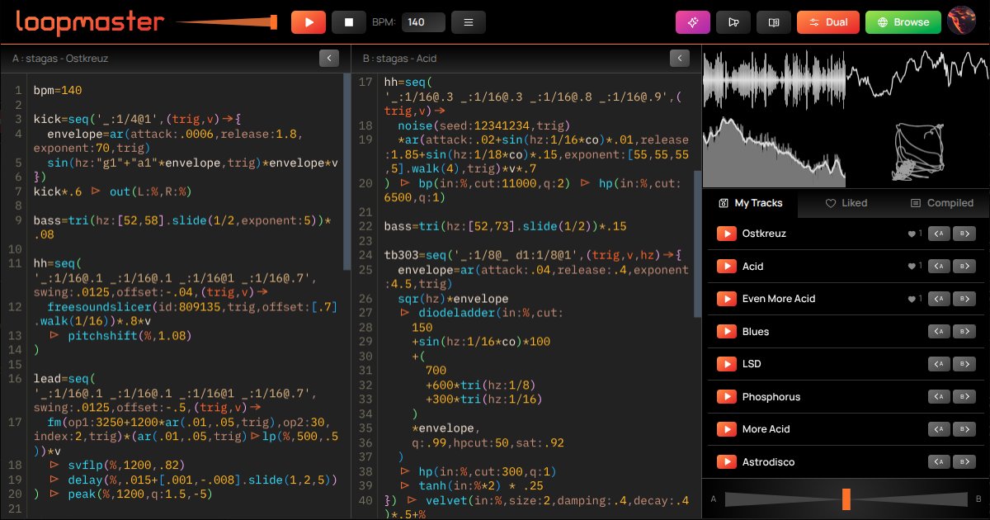The height and width of the screenshot is (520, 990).
Task: Click the play button in the top toolbar
Action: 309,21
